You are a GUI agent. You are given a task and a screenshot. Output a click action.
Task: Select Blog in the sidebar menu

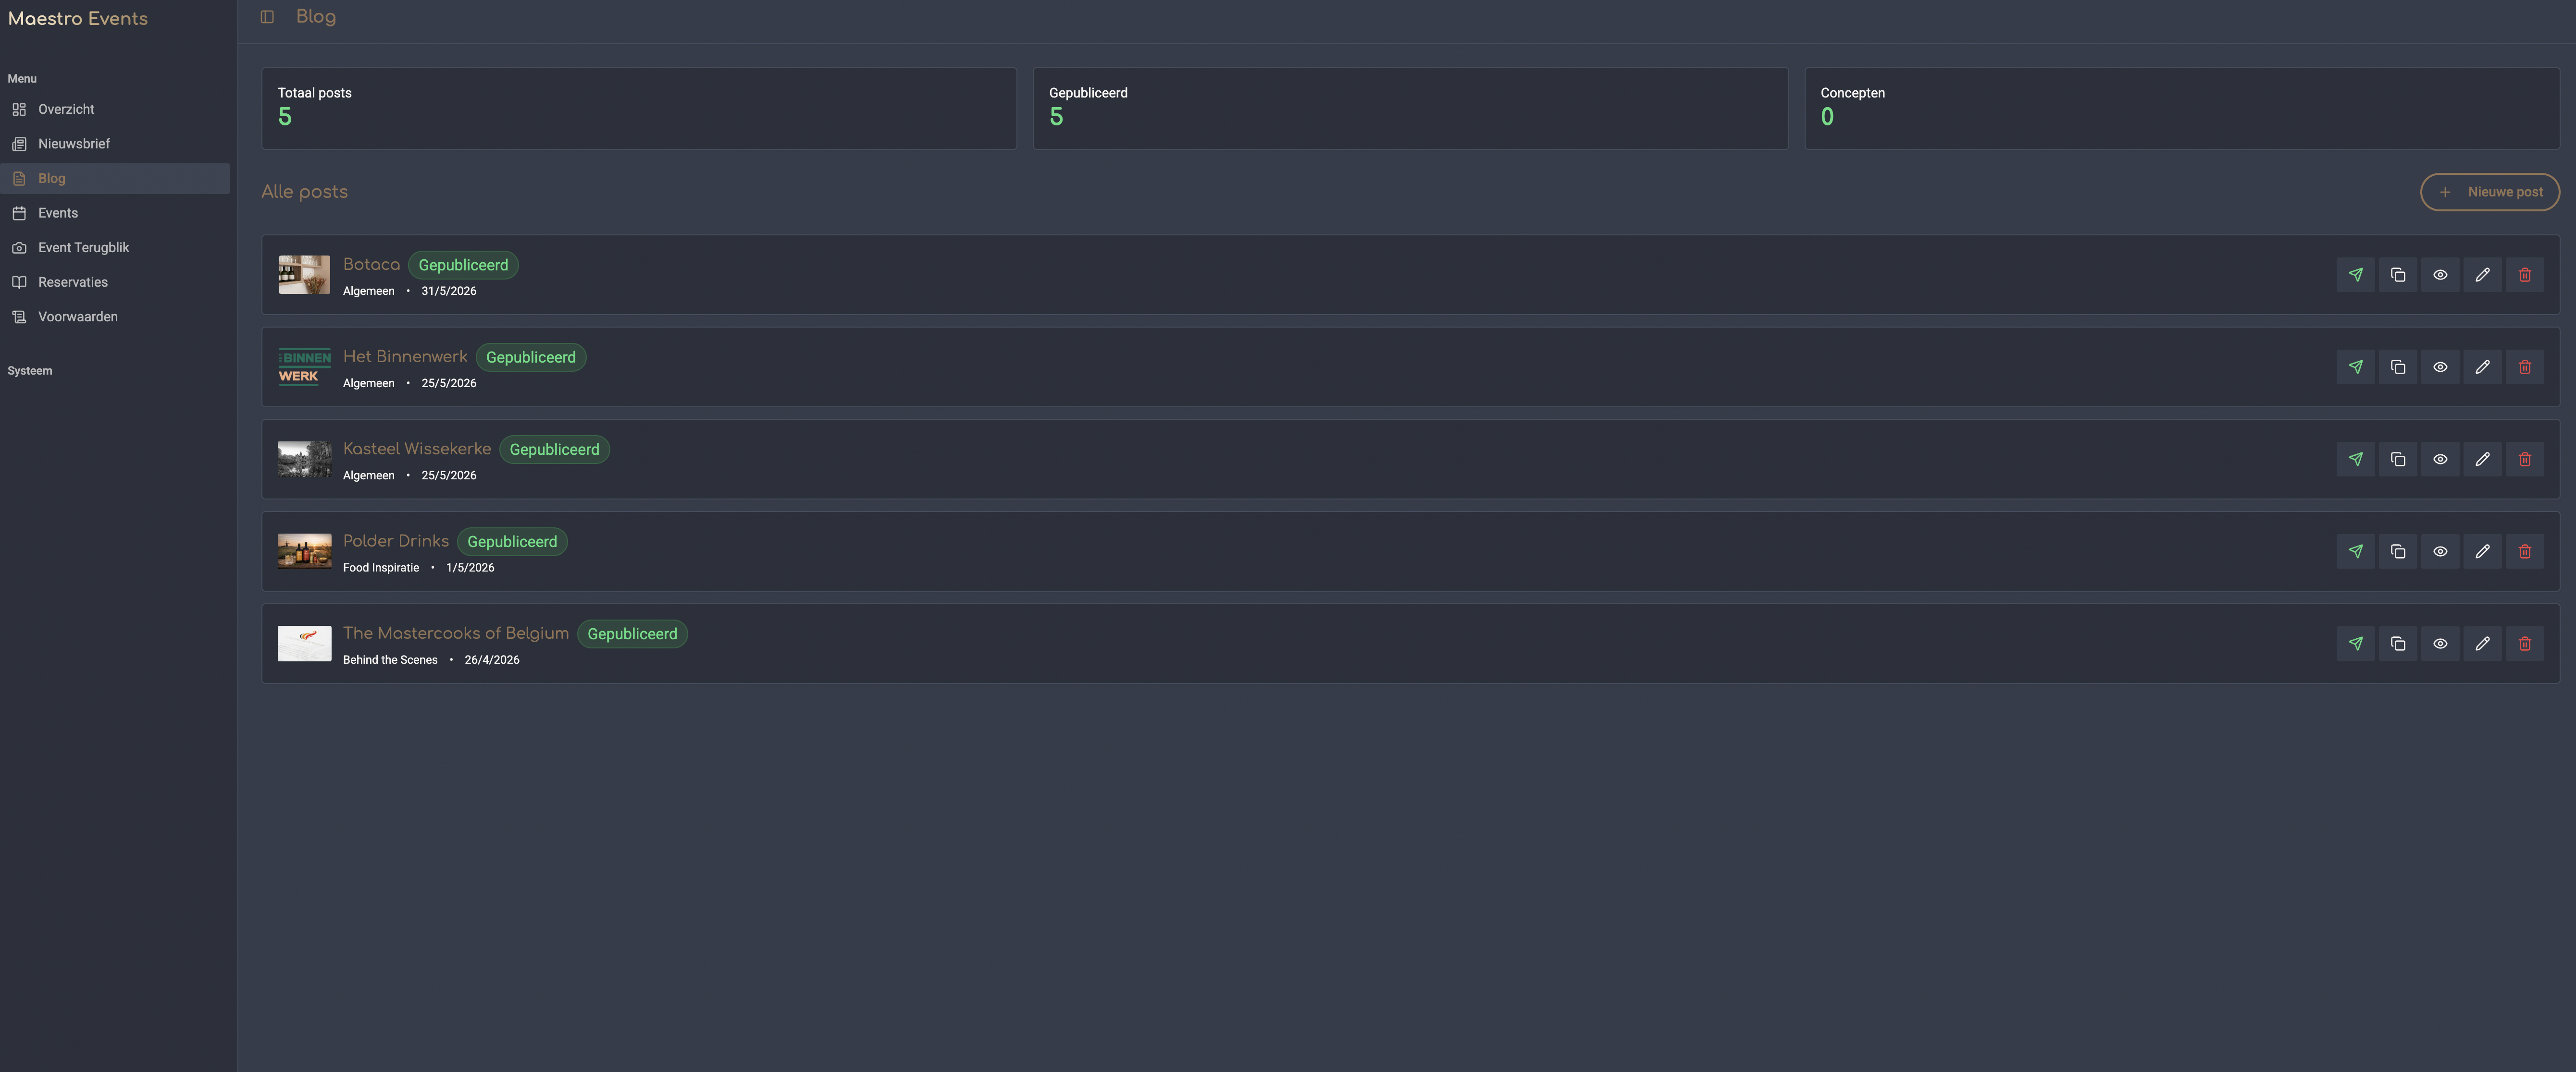coord(115,179)
